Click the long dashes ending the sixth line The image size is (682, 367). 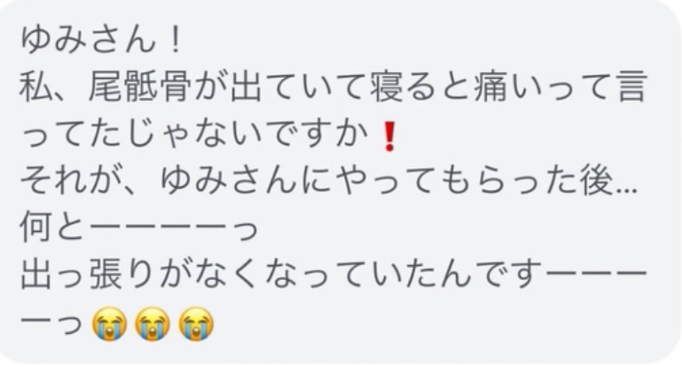point(596,275)
